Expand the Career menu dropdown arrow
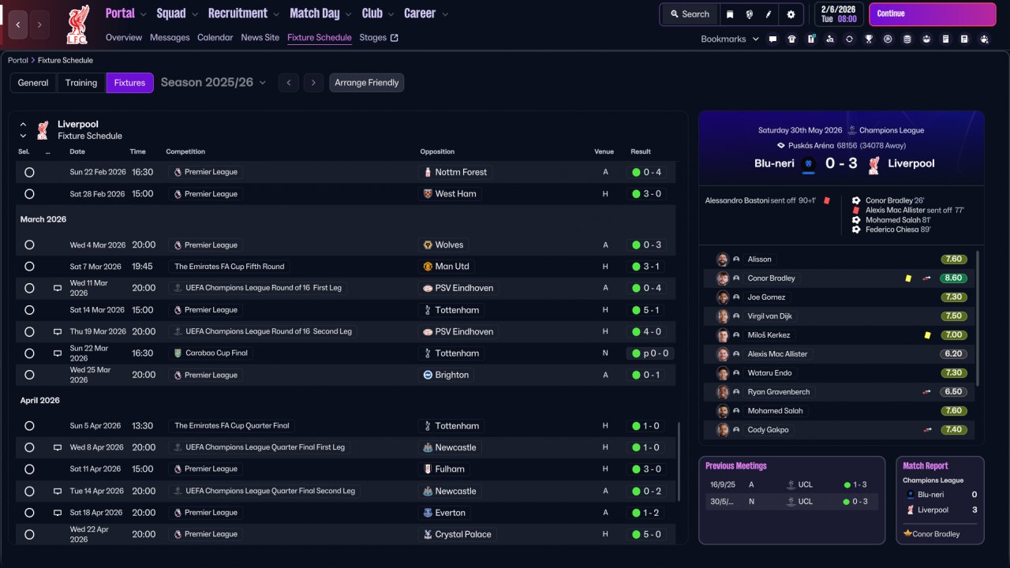 coord(445,14)
